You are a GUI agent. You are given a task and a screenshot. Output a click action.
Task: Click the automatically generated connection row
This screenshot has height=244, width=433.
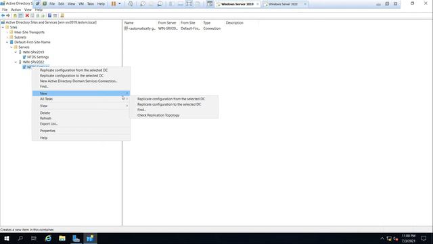[173, 28]
